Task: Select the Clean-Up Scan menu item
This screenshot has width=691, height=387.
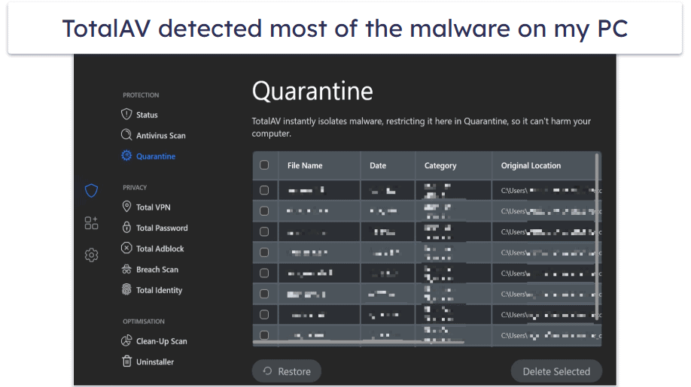Action: coord(161,341)
